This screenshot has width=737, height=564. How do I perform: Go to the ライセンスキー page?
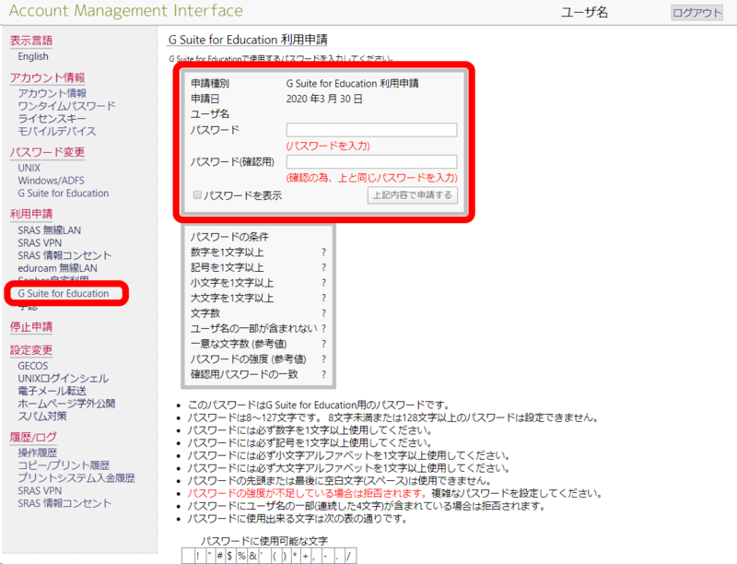(x=52, y=119)
